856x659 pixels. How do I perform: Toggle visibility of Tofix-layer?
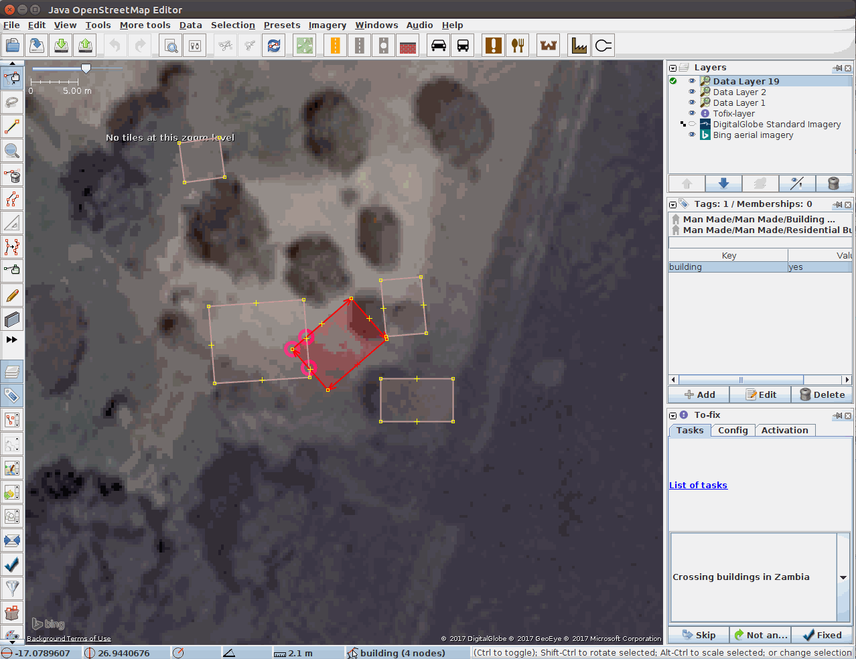coord(692,113)
